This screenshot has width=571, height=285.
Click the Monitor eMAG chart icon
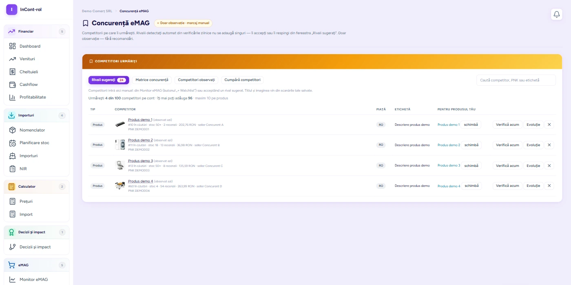[x=12, y=280]
